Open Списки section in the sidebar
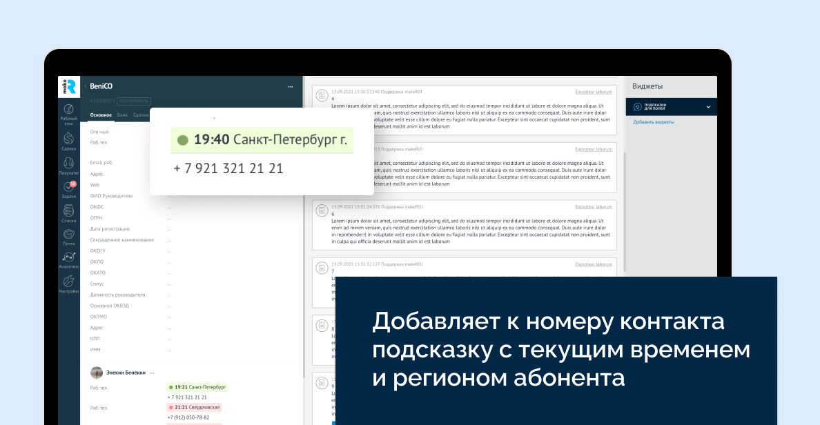Viewport: 820px width, 425px height. pyautogui.click(x=68, y=214)
